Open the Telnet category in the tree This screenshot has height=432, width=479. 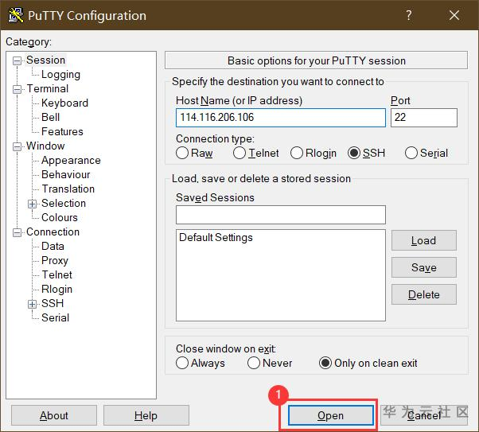pyautogui.click(x=56, y=274)
